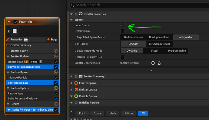The height and width of the screenshot is (120, 209).
Task: Expand the Emitter Summary stack section
Action: click(71, 76)
